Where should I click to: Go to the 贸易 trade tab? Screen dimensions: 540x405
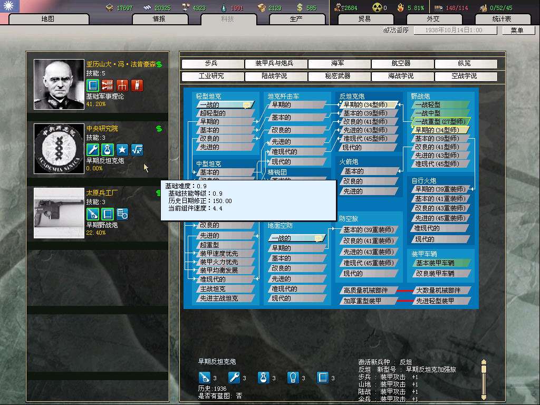pyautogui.click(x=365, y=19)
